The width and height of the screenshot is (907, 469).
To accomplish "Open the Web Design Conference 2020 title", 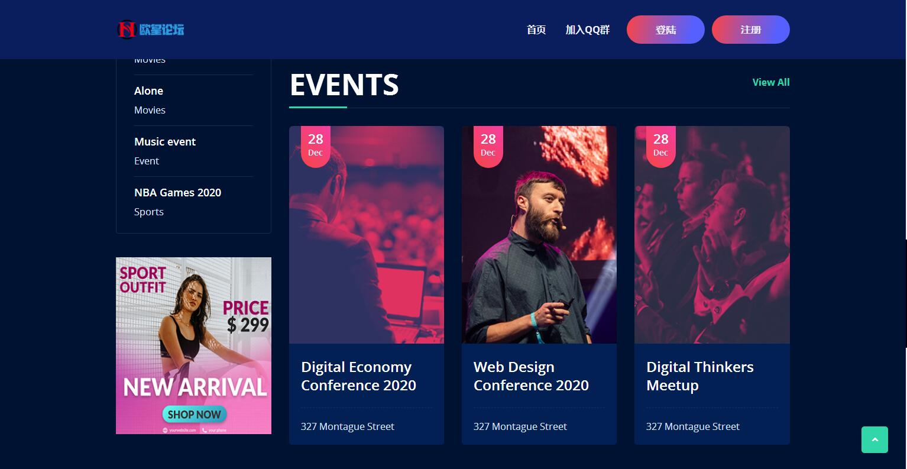I will click(x=531, y=376).
